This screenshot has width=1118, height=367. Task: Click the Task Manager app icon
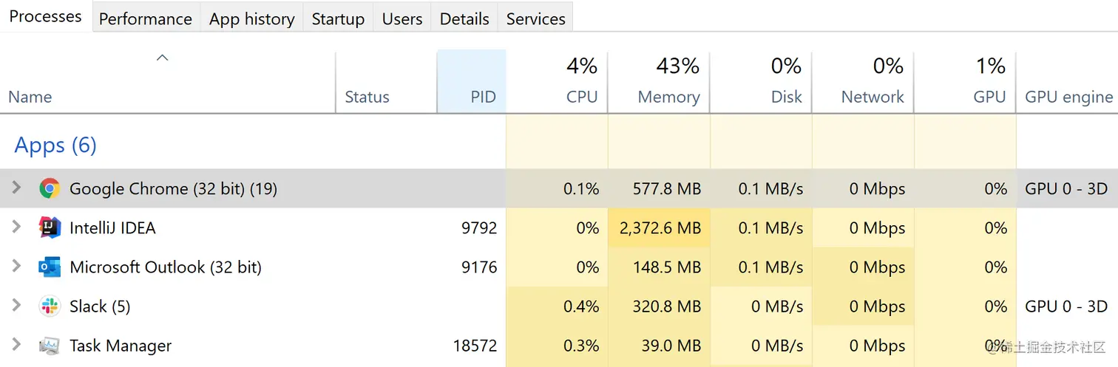click(50, 345)
